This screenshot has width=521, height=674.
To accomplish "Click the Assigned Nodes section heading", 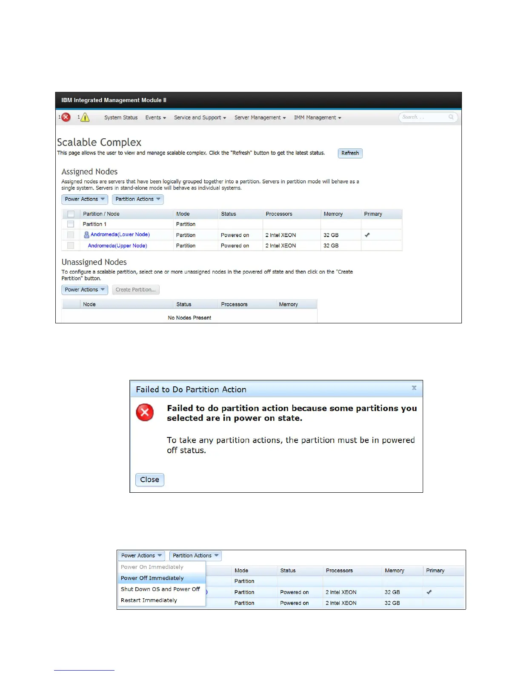I will coord(89,171).
